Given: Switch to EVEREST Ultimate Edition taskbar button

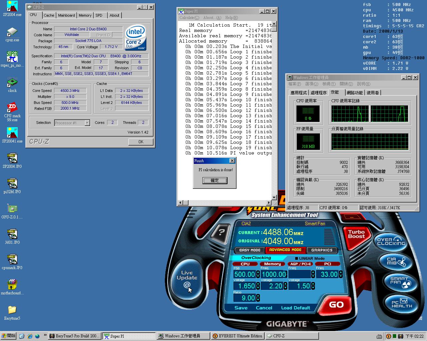Looking at the screenshot, I should [x=238, y=336].
